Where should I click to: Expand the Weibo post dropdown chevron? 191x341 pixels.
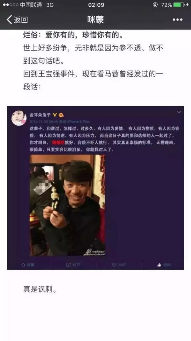(x=179, y=112)
